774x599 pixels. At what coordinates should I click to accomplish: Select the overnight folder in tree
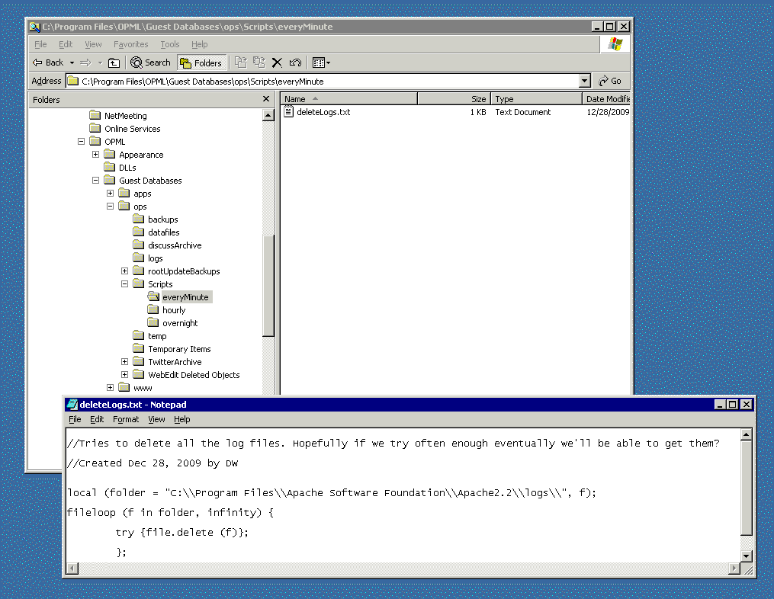click(180, 323)
